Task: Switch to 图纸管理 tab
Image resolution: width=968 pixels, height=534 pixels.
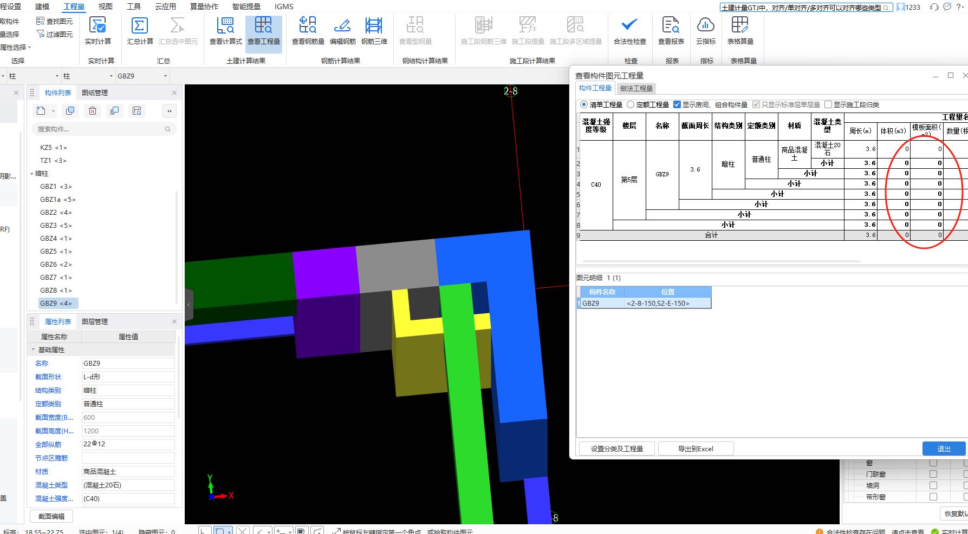Action: [x=95, y=93]
